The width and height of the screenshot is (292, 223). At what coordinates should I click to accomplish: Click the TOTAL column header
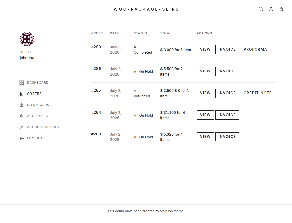pyautogui.click(x=166, y=33)
